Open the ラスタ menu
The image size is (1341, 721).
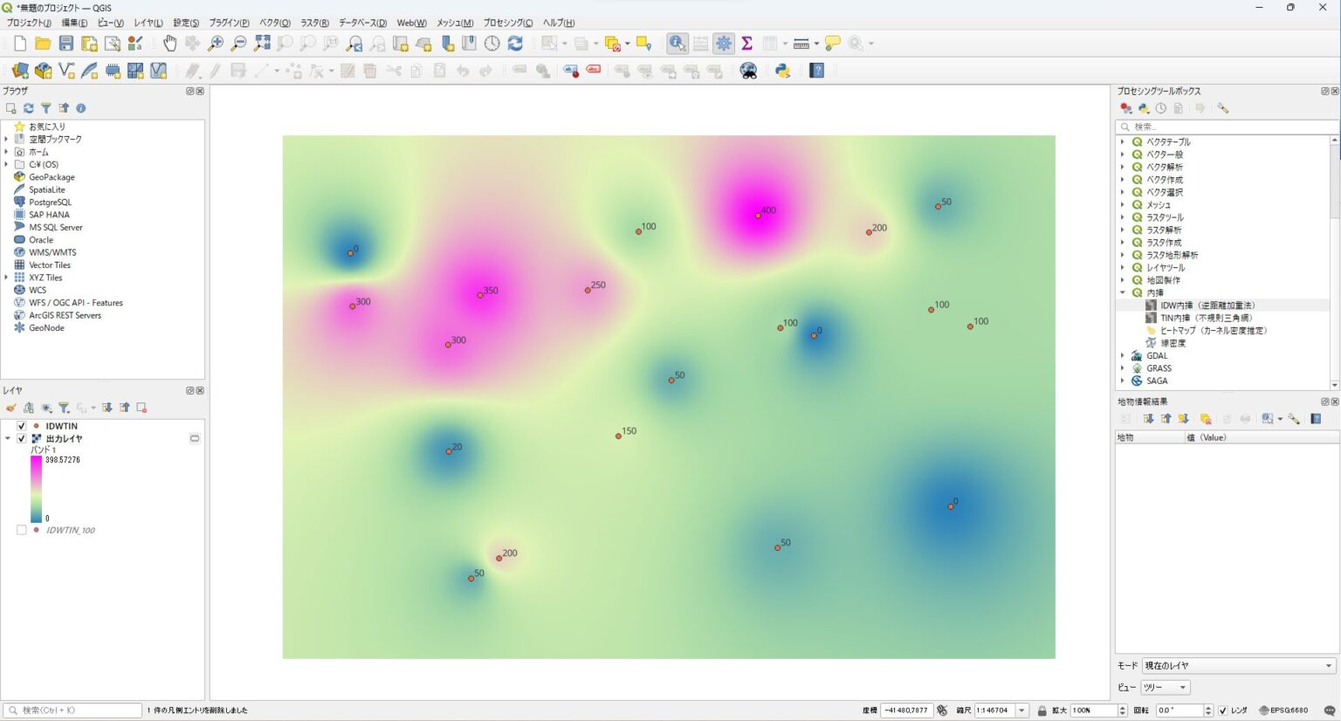click(314, 23)
